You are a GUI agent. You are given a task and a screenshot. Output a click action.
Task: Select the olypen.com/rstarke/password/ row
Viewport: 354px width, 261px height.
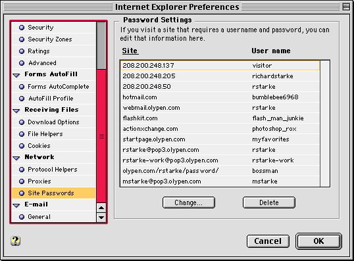click(x=220, y=171)
